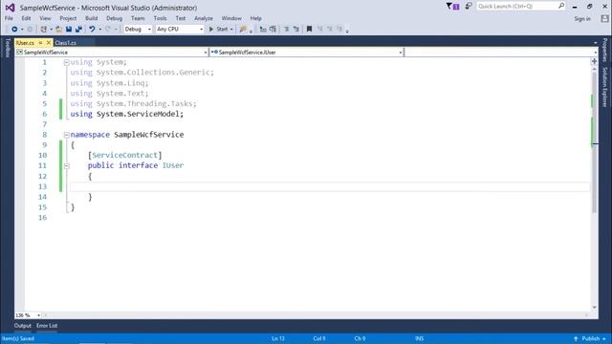Switch to the Class1.cs tab
This screenshot has height=344, width=612.
66,42
